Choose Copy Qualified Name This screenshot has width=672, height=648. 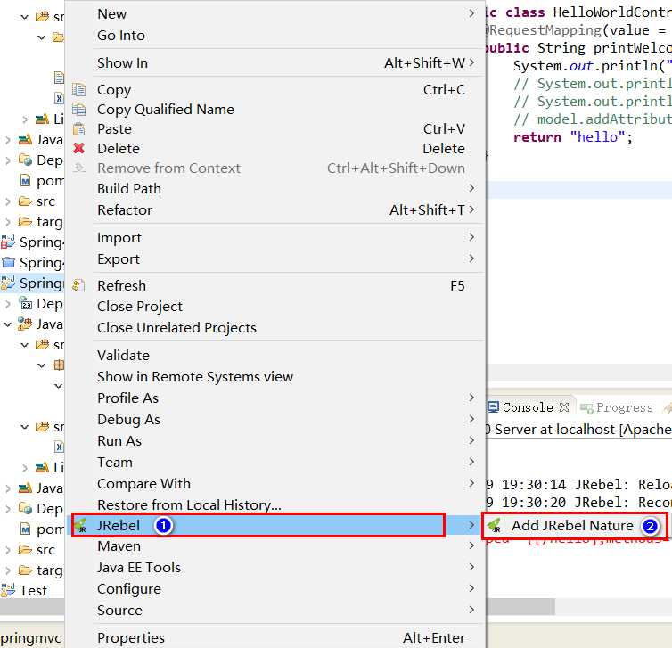pyautogui.click(x=276, y=110)
